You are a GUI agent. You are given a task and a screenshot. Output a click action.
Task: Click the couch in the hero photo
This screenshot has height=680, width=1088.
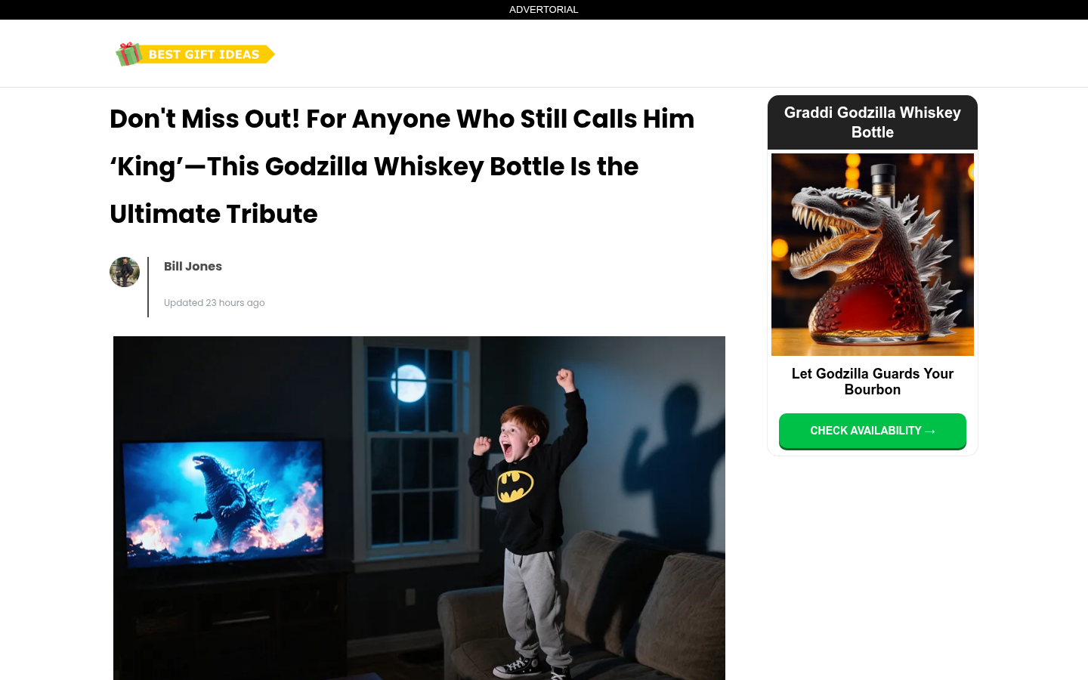[x=582, y=612]
